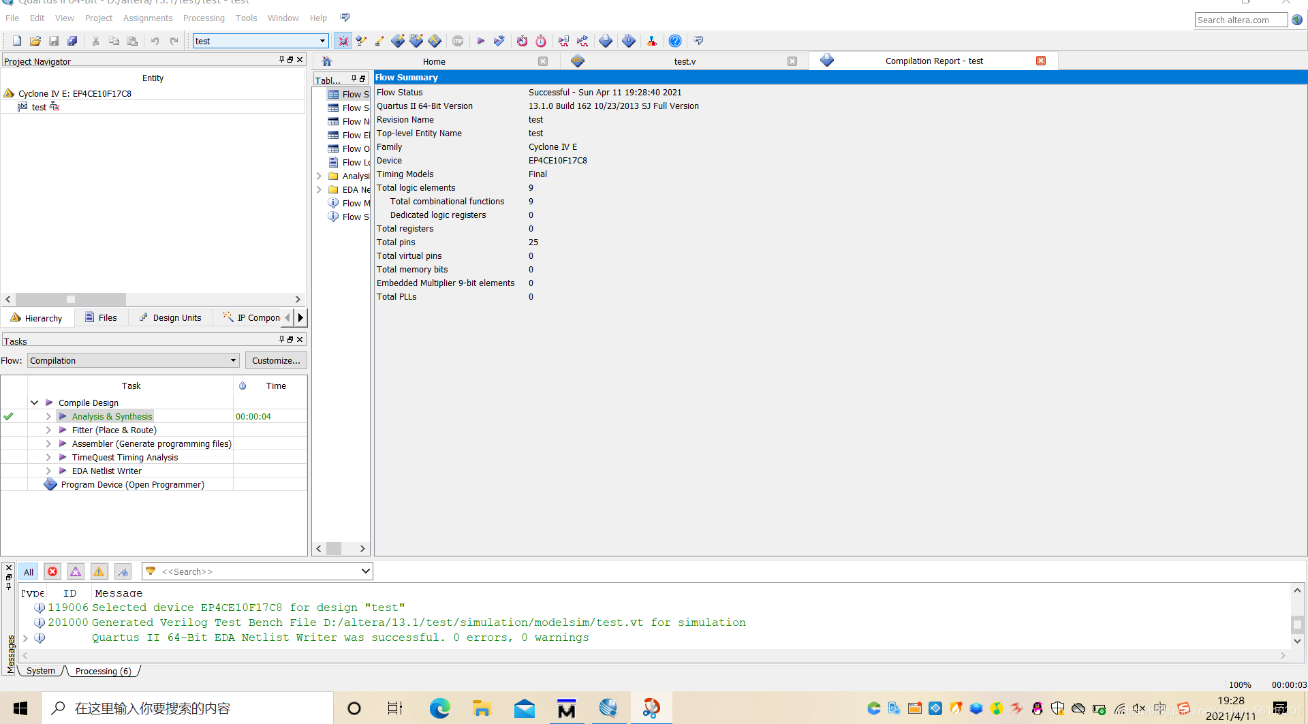Expand the Fitter (Place & Route) task
This screenshot has height=724, width=1308.
pyautogui.click(x=48, y=430)
